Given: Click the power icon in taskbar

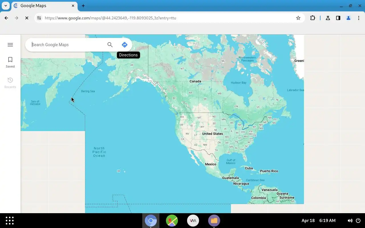Looking at the screenshot, I should (358, 221).
